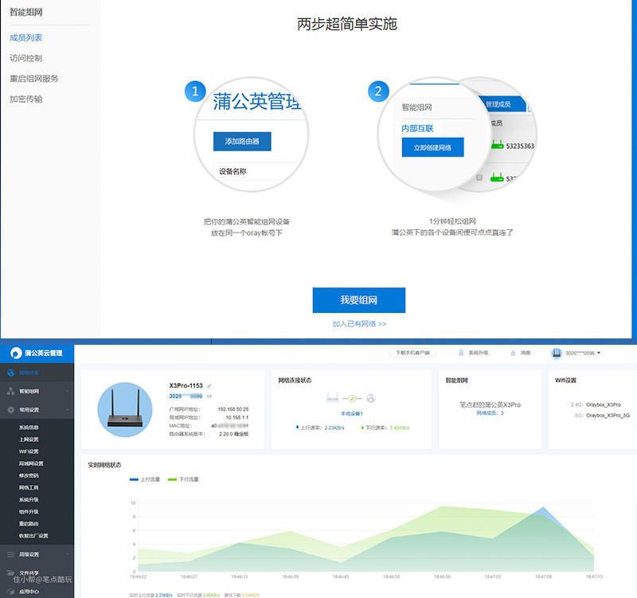
Task: Select 加密传输 in the upper sidebar
Action: pos(26,99)
